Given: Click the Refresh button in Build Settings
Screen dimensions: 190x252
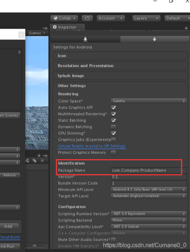Looking at the screenshot, I should click(x=10, y=175).
